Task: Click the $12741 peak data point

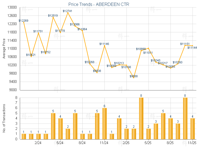Action: [x=68, y=13]
